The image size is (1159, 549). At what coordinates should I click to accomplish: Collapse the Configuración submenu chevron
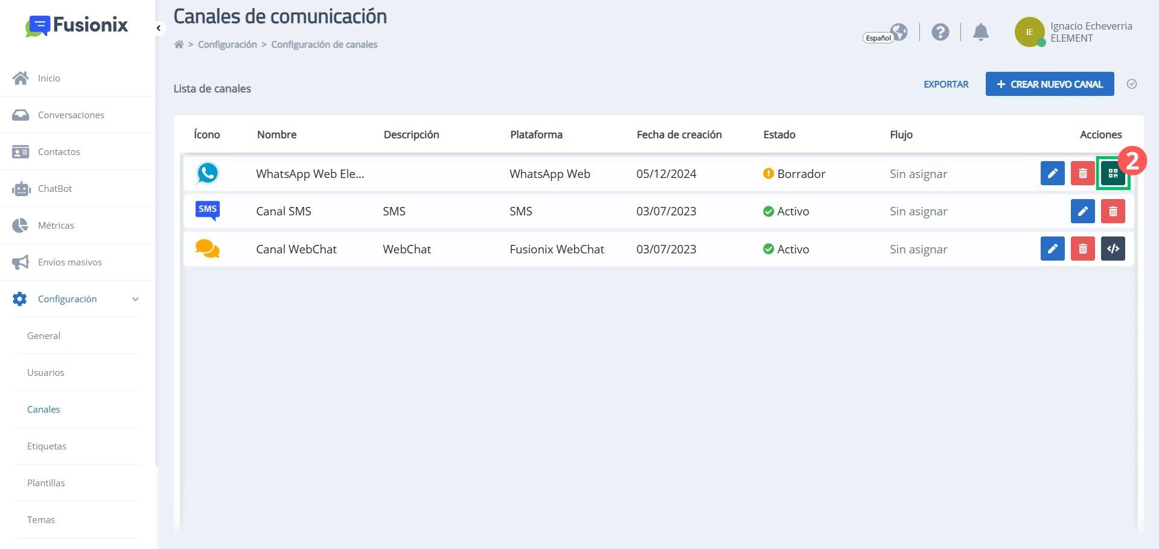click(136, 299)
